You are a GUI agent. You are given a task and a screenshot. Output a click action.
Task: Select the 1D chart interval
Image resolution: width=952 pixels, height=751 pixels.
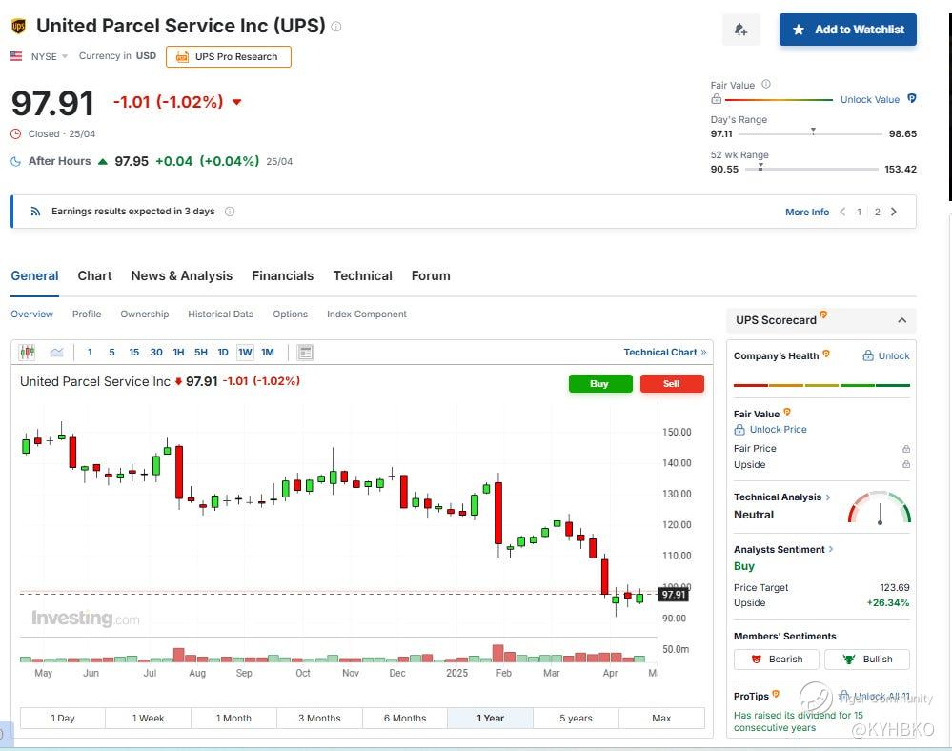click(223, 353)
